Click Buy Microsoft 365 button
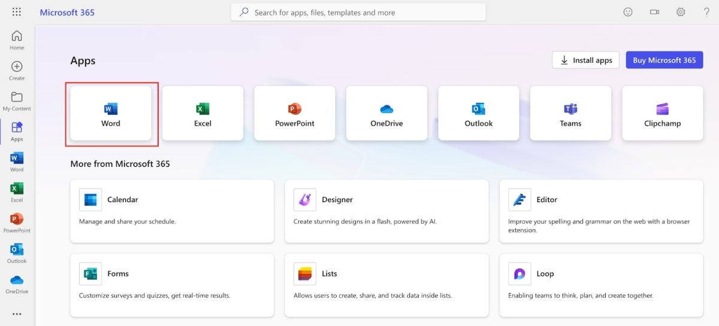Viewport: 719px width, 326px height. [x=664, y=60]
